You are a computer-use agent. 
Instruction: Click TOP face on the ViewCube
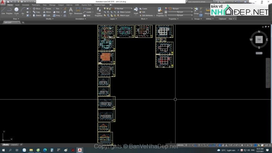[x=259, y=39]
